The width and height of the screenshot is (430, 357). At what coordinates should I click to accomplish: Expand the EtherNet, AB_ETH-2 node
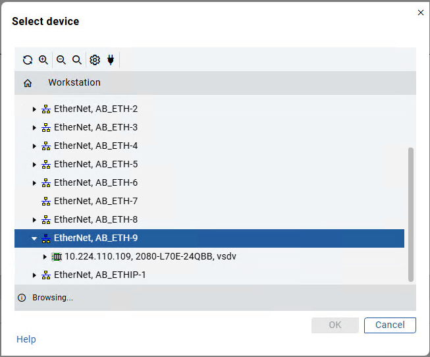[x=34, y=109]
